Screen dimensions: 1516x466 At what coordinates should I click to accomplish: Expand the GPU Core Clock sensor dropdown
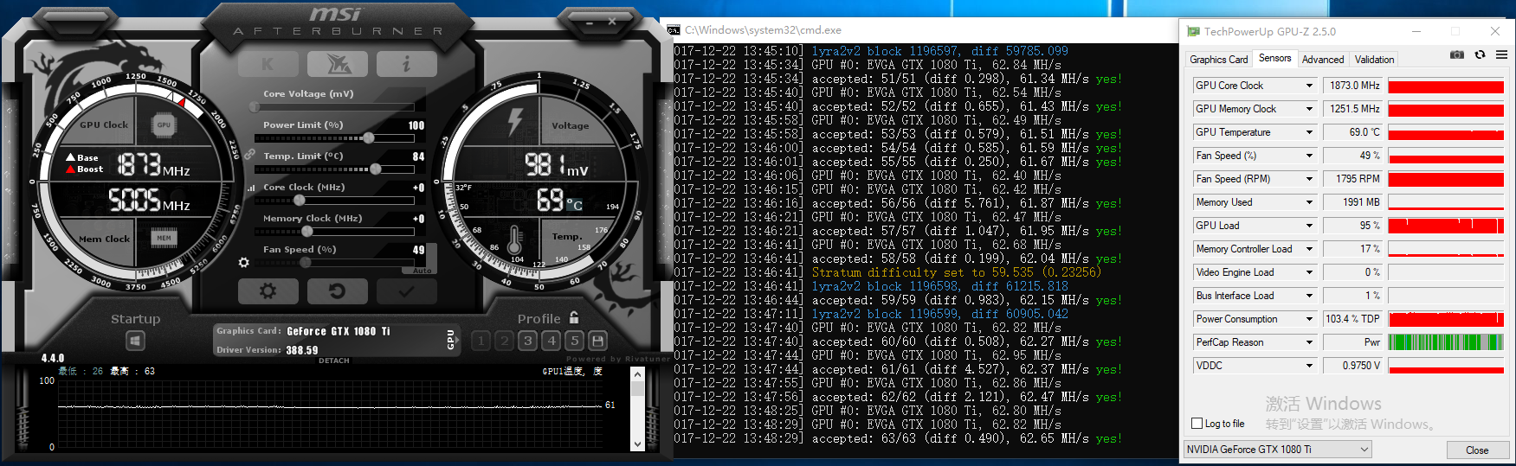pyautogui.click(x=1309, y=86)
